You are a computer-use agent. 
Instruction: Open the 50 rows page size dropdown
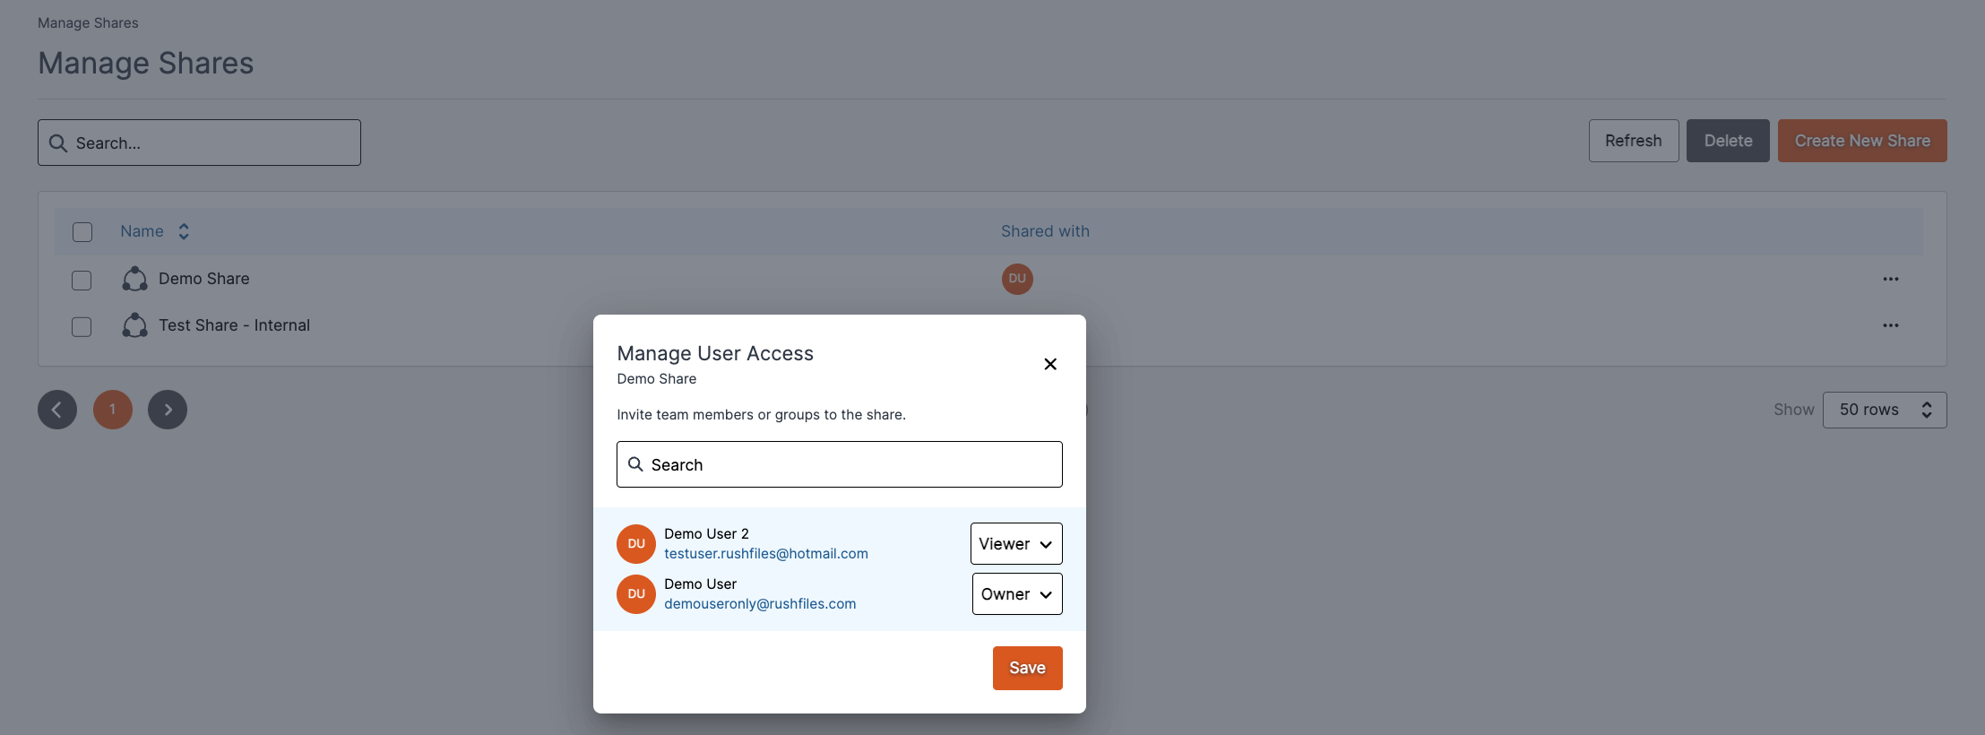pyautogui.click(x=1885, y=410)
